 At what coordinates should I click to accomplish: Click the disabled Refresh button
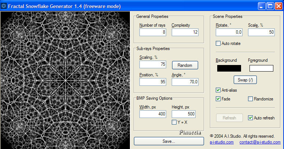[229, 118]
